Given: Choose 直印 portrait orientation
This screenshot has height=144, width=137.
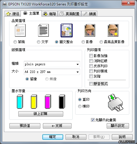Looking at the screenshot, I should [x=80, y=100].
